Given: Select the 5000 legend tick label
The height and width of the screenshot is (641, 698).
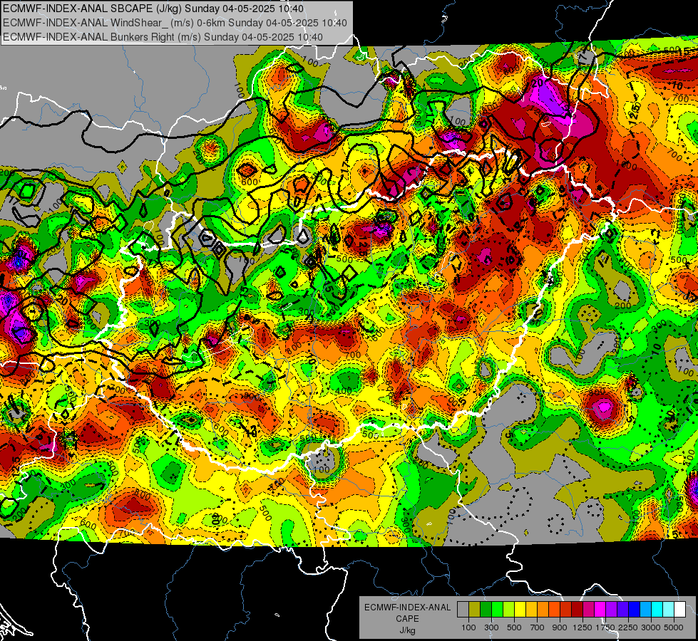Looking at the screenshot, I should coord(674,627).
